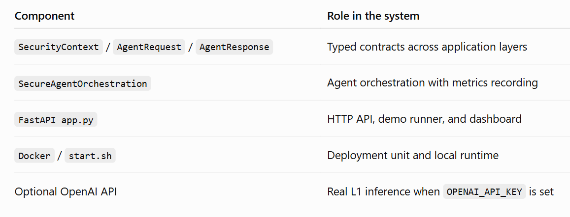Viewport: 570px width, 217px height.
Task: Click Agent orchestration with metrics recording text
Action: pos(433,83)
